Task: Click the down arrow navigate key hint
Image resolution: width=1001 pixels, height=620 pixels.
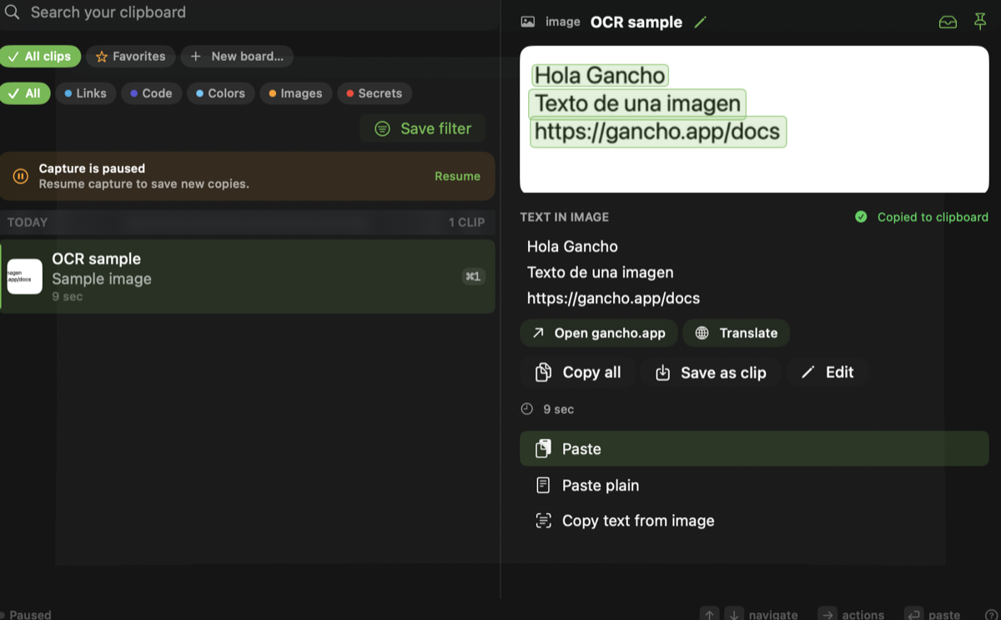Action: [734, 614]
